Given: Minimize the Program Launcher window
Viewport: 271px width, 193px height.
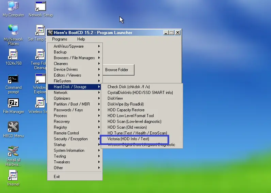Looking at the screenshot, I should click(x=166, y=33).
